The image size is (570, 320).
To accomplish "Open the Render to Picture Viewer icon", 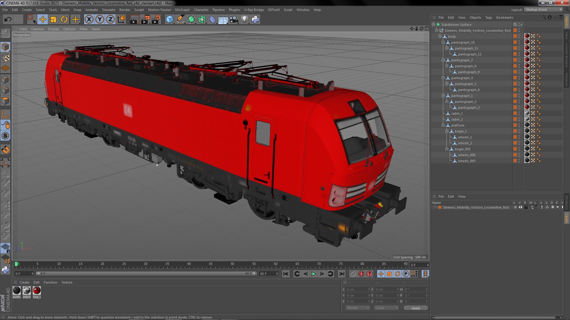I will coord(145,20).
